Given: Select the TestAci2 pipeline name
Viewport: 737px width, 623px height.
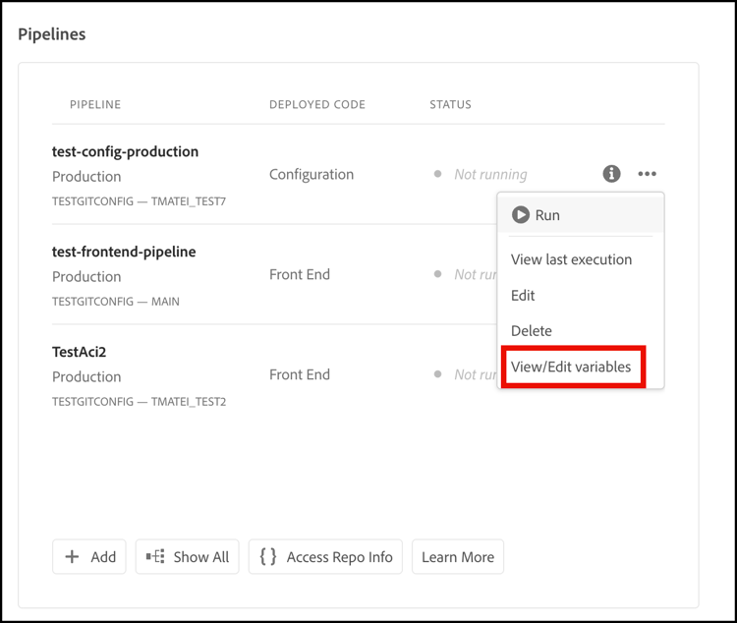Looking at the screenshot, I should coord(79,351).
